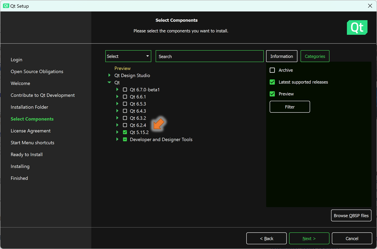Select the Ready to Install step
The height and width of the screenshot is (249, 377).
[x=27, y=155]
